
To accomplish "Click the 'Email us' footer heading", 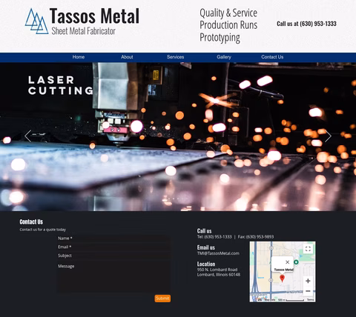I will pyautogui.click(x=206, y=247).
